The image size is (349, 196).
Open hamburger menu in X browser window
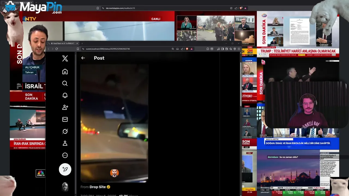pos(239,49)
